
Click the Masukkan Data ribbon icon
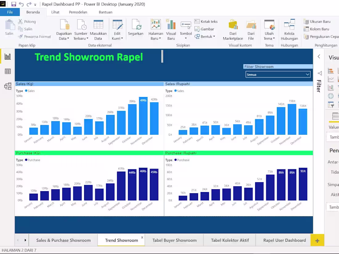click(x=98, y=27)
